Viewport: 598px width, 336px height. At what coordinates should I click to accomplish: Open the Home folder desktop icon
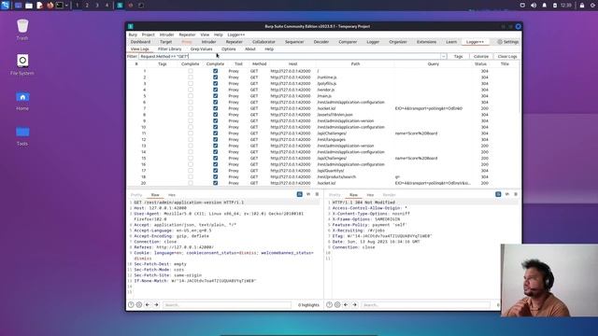click(22, 101)
